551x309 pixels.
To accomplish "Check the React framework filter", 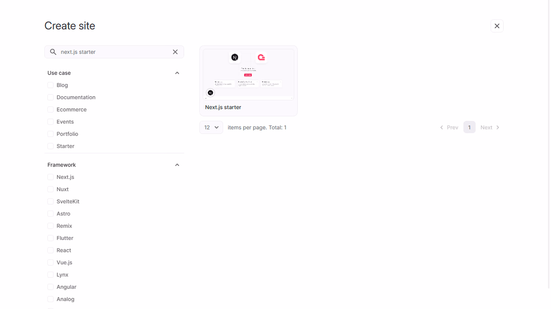I will pos(50,250).
